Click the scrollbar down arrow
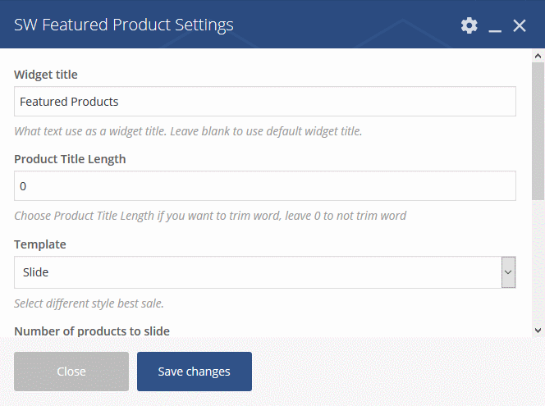The width and height of the screenshot is (545, 406). 538,330
